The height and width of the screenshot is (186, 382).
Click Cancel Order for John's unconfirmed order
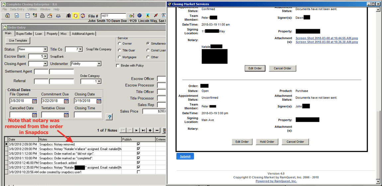tap(295, 141)
